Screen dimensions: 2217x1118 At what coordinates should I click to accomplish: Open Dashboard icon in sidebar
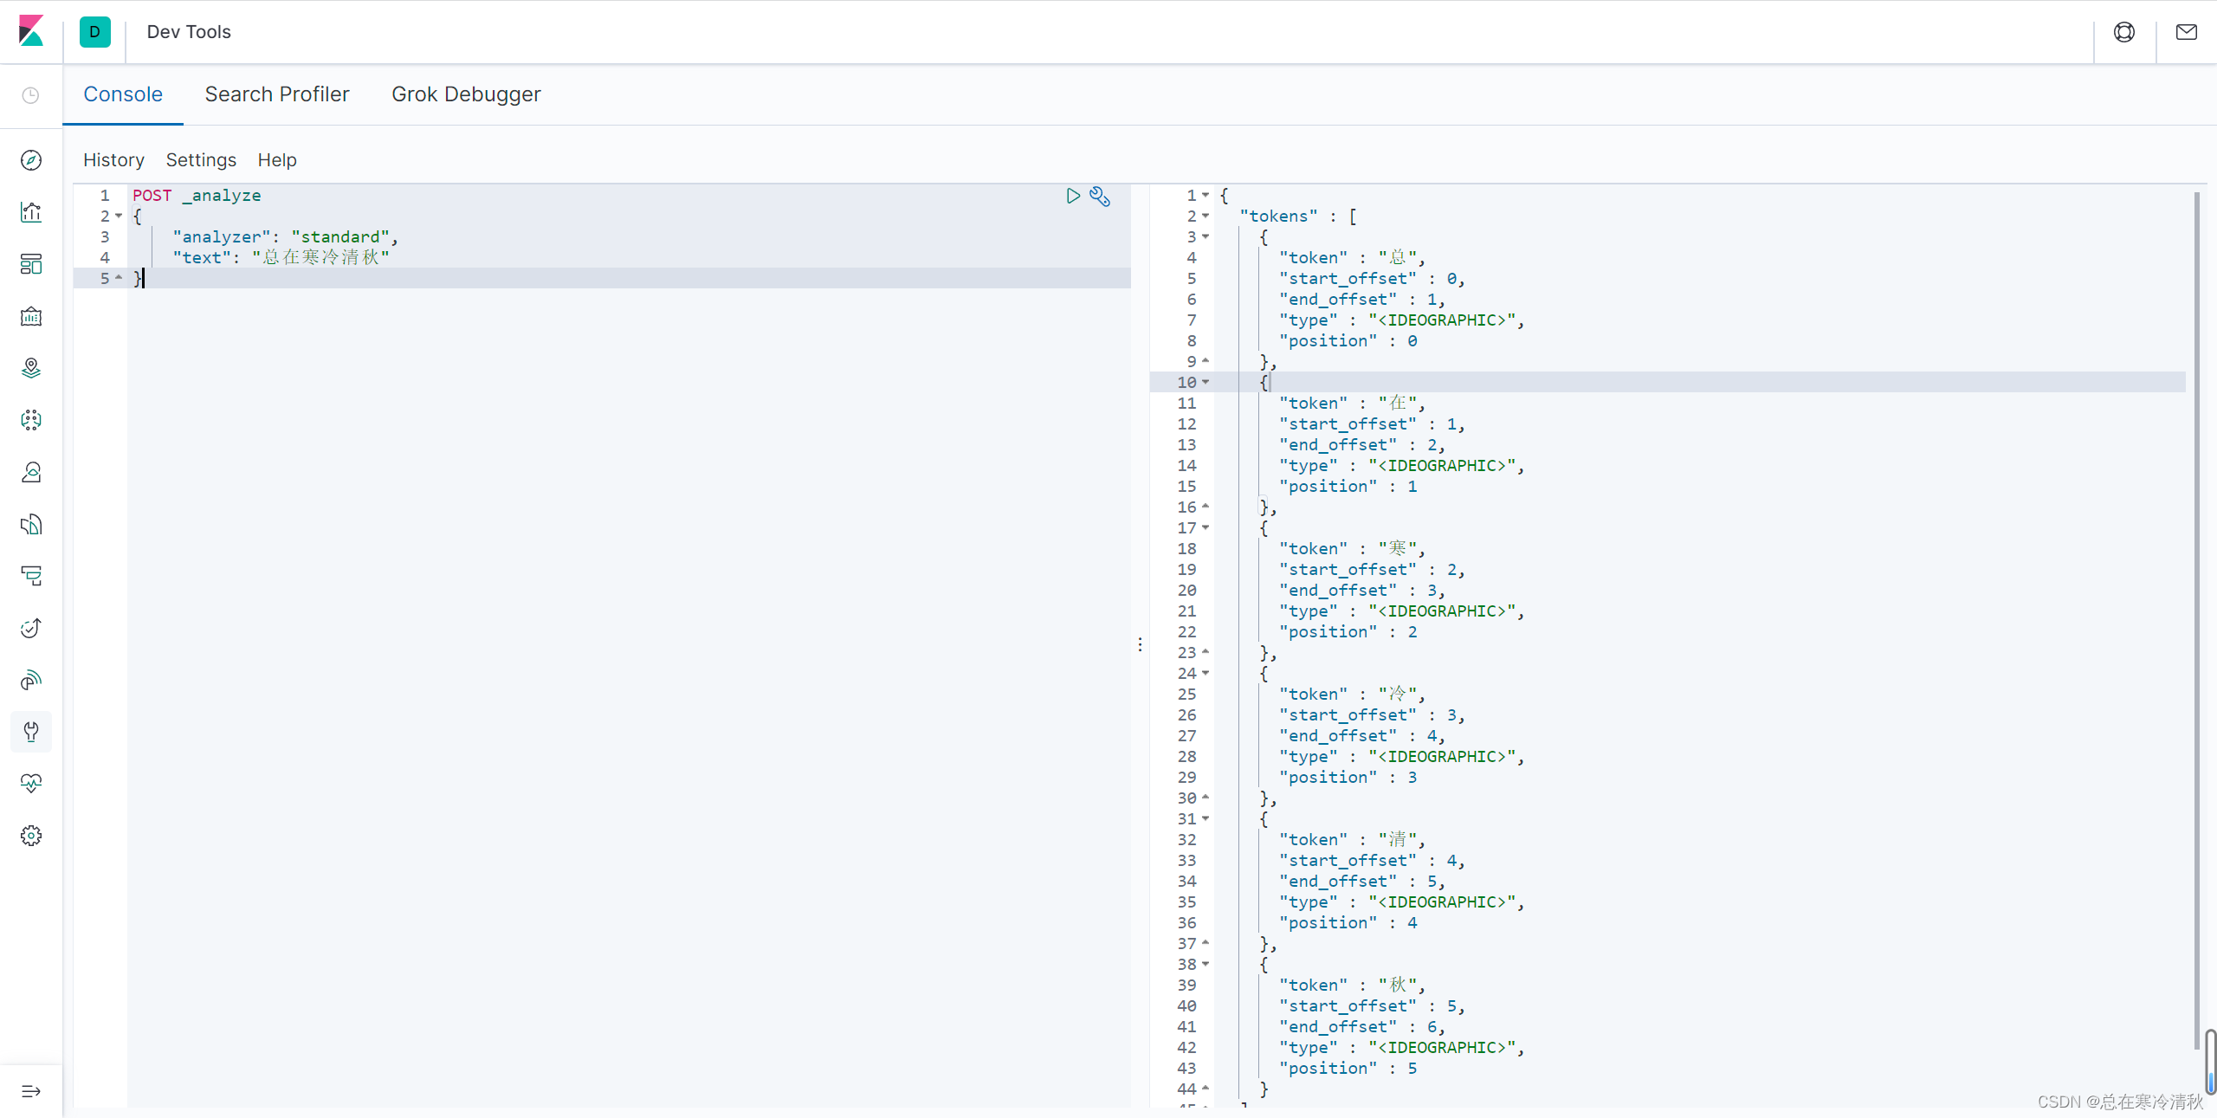pos(31,264)
